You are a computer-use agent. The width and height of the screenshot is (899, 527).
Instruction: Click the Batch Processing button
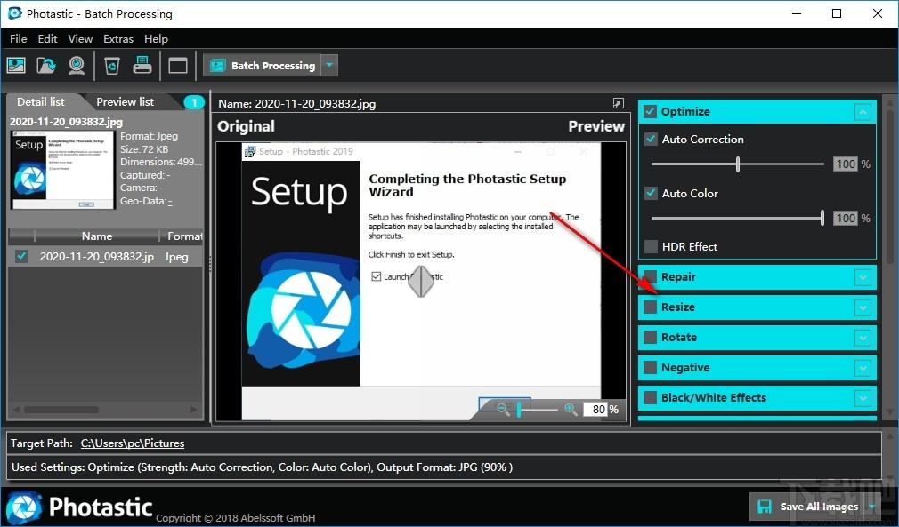[263, 65]
